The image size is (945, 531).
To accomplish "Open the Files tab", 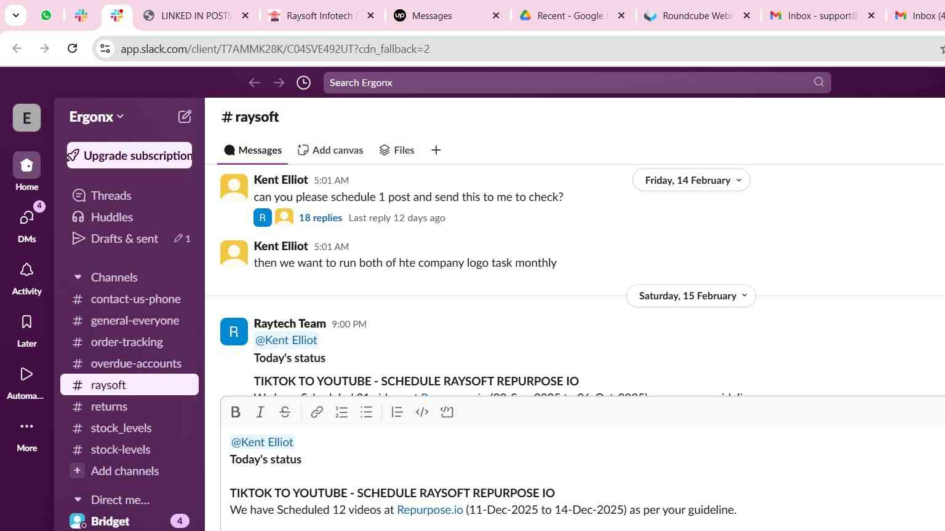I will [397, 150].
